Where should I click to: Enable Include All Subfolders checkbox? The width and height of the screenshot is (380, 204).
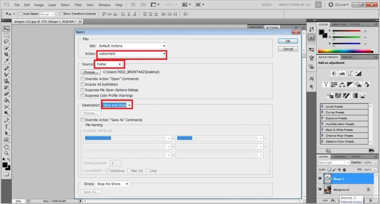(x=82, y=85)
